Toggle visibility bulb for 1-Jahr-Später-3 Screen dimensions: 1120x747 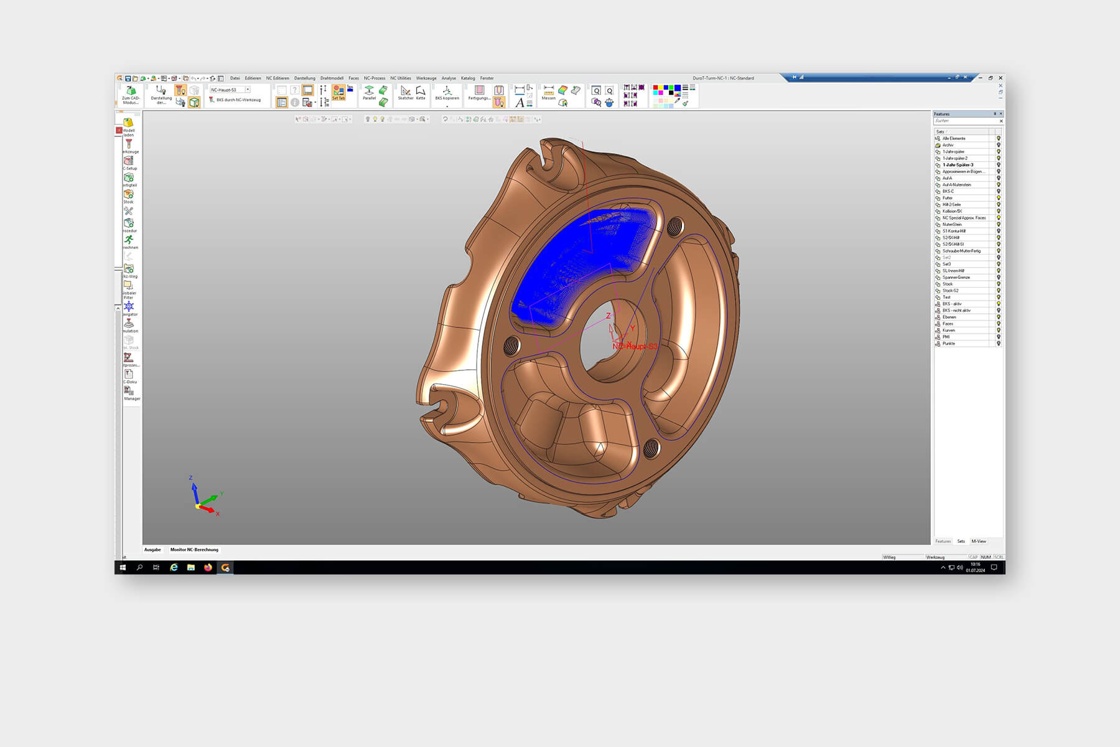click(999, 165)
